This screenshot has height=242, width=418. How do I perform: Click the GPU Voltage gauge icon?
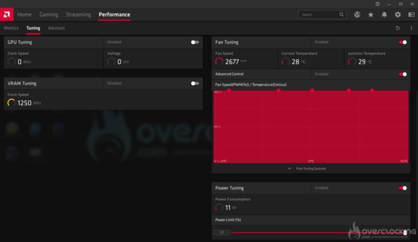click(111, 62)
